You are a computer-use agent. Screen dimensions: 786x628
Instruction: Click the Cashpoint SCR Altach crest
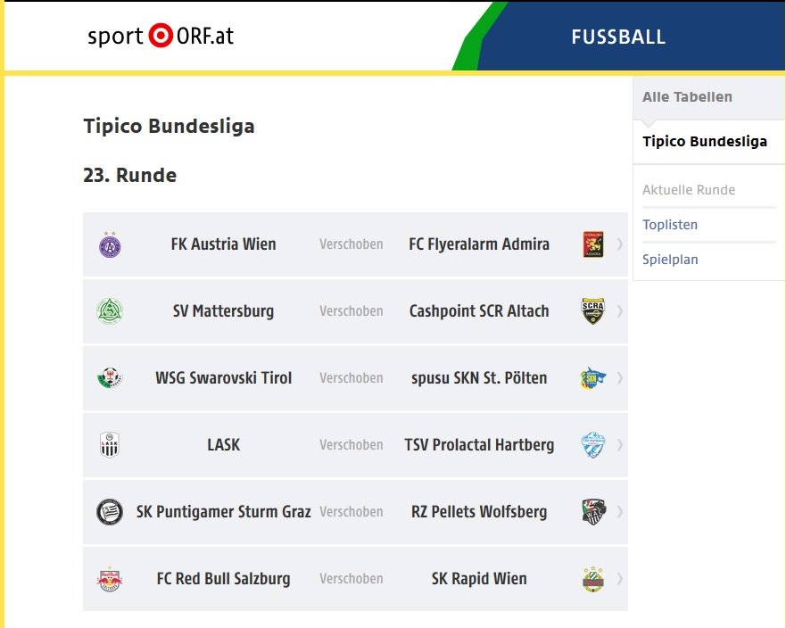tap(593, 311)
